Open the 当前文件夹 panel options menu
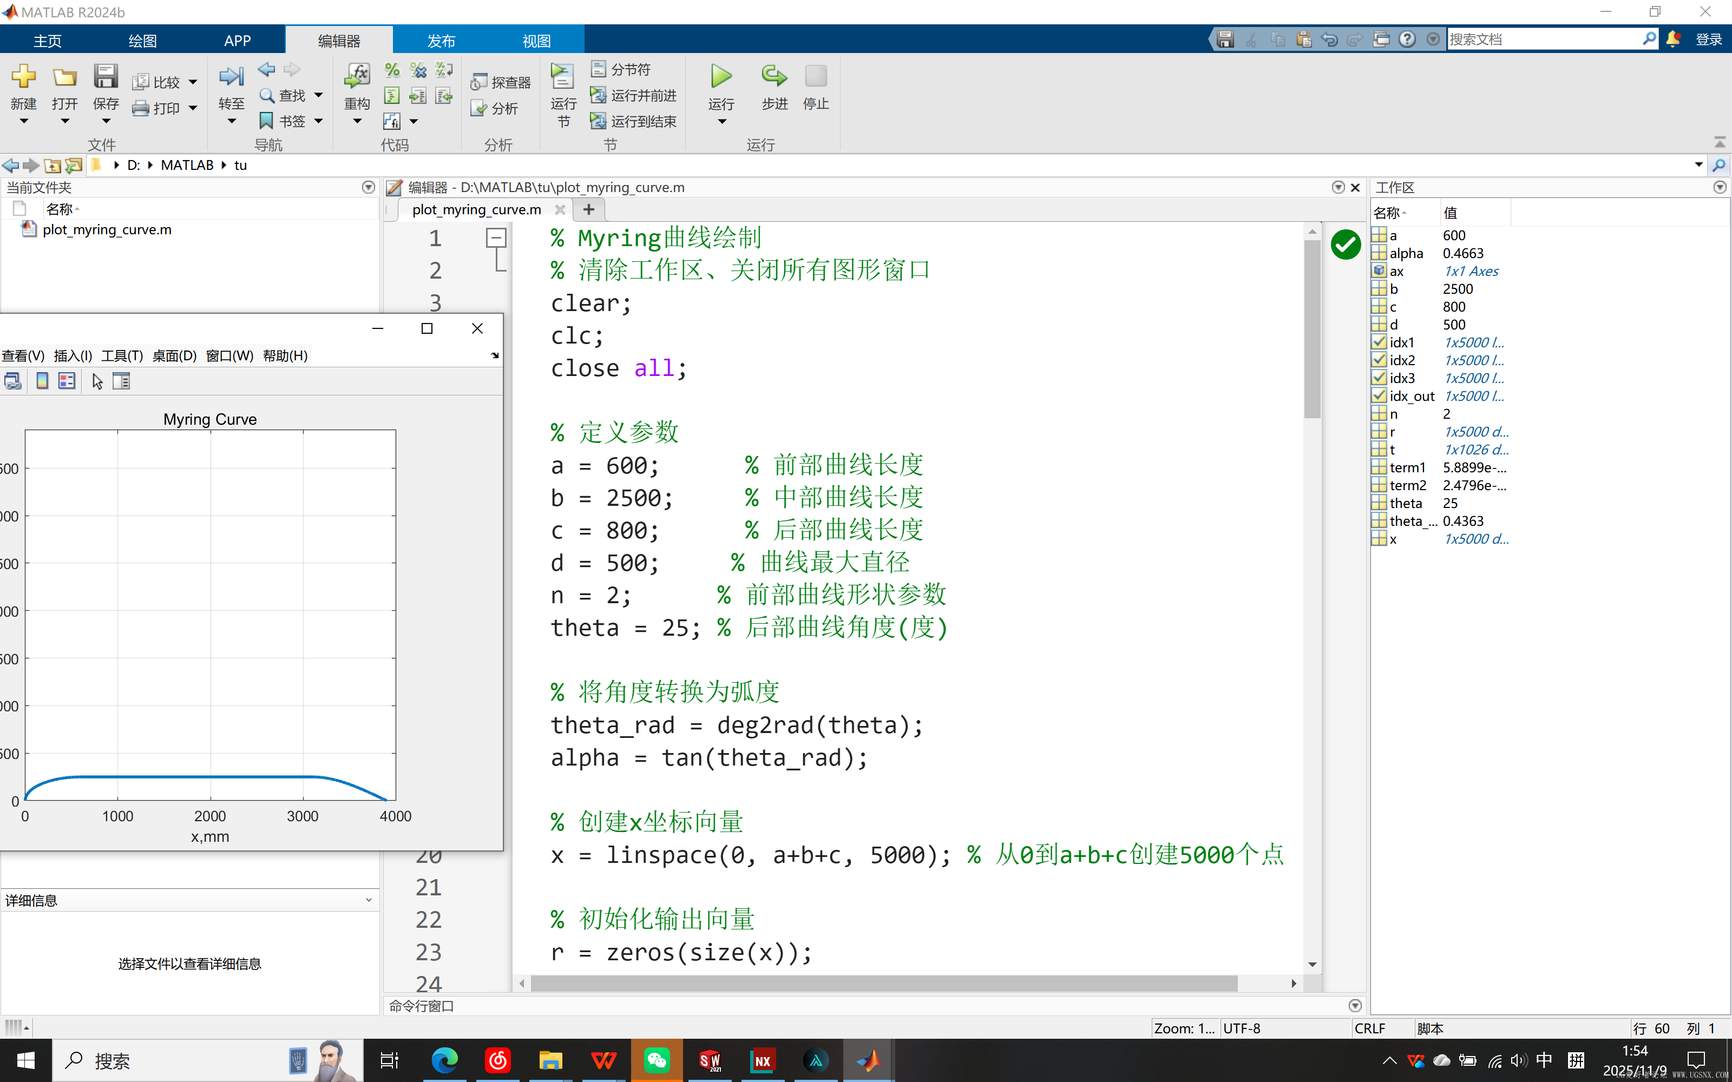 point(368,187)
